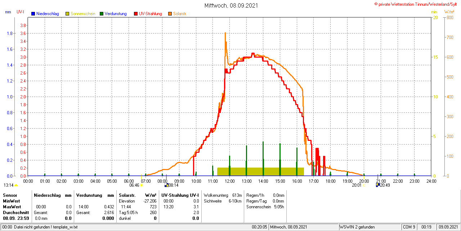Viewport: 461px width, 231px height.
Task: Select the Solarstr. legend label
Action: 180,14
